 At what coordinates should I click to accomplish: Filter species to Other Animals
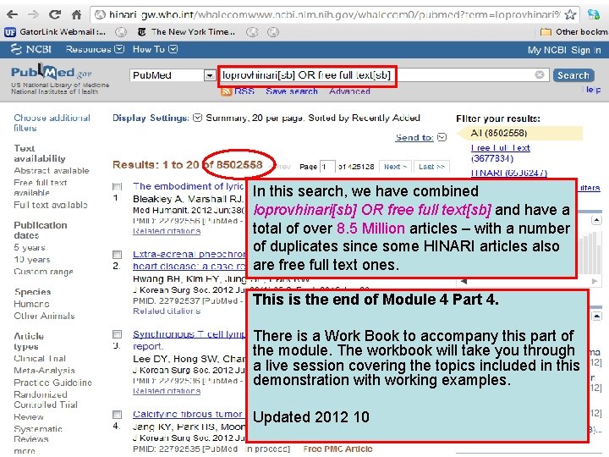[x=44, y=316]
